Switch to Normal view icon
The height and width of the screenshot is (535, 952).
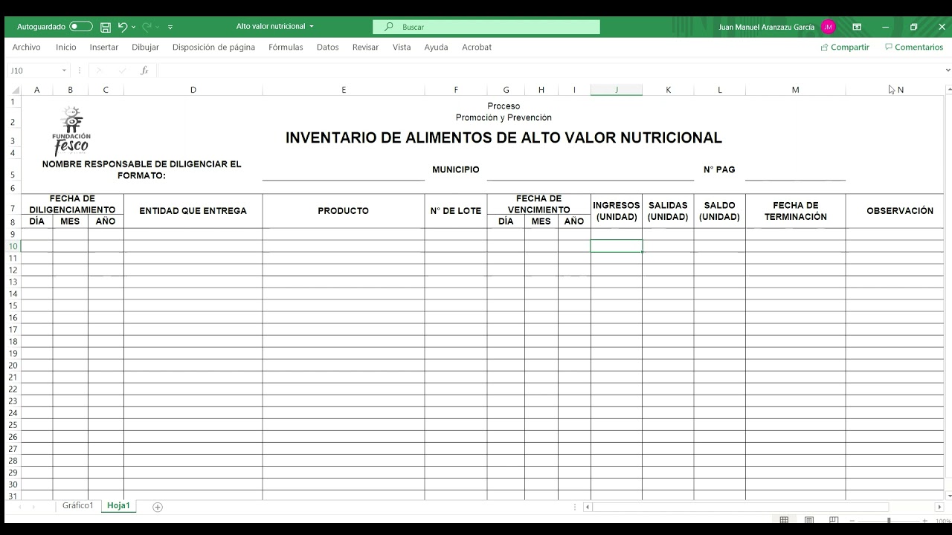(x=784, y=521)
